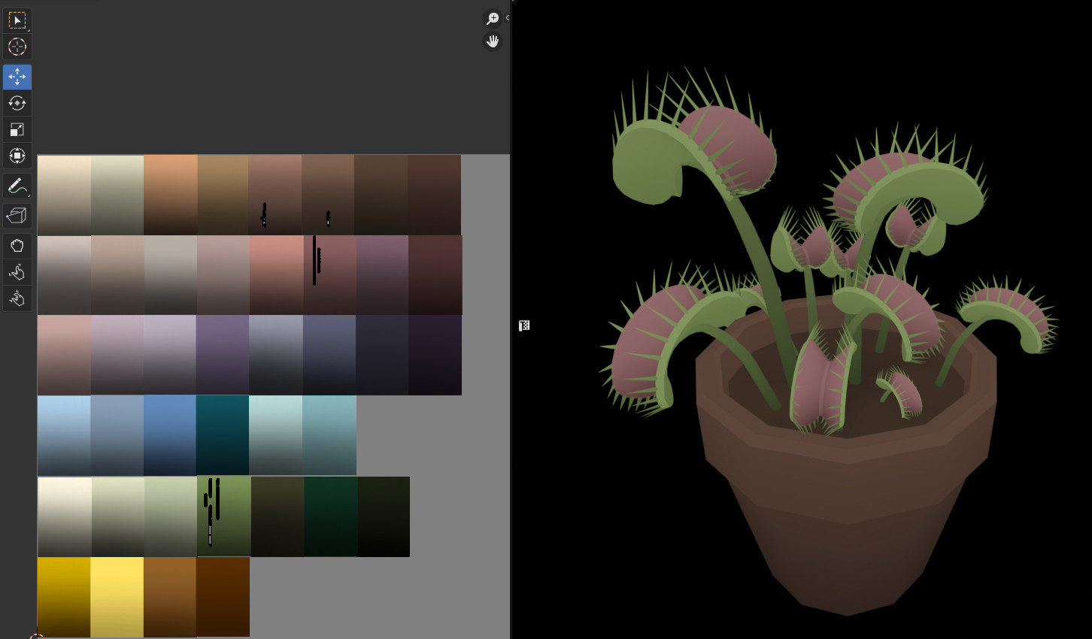Switch to the Rotate tool

tap(17, 103)
